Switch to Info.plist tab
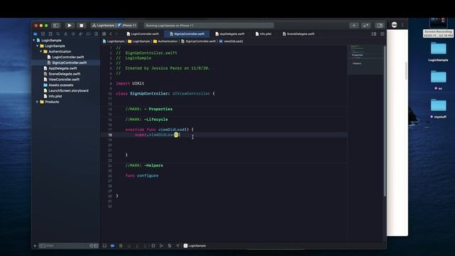 point(264,34)
